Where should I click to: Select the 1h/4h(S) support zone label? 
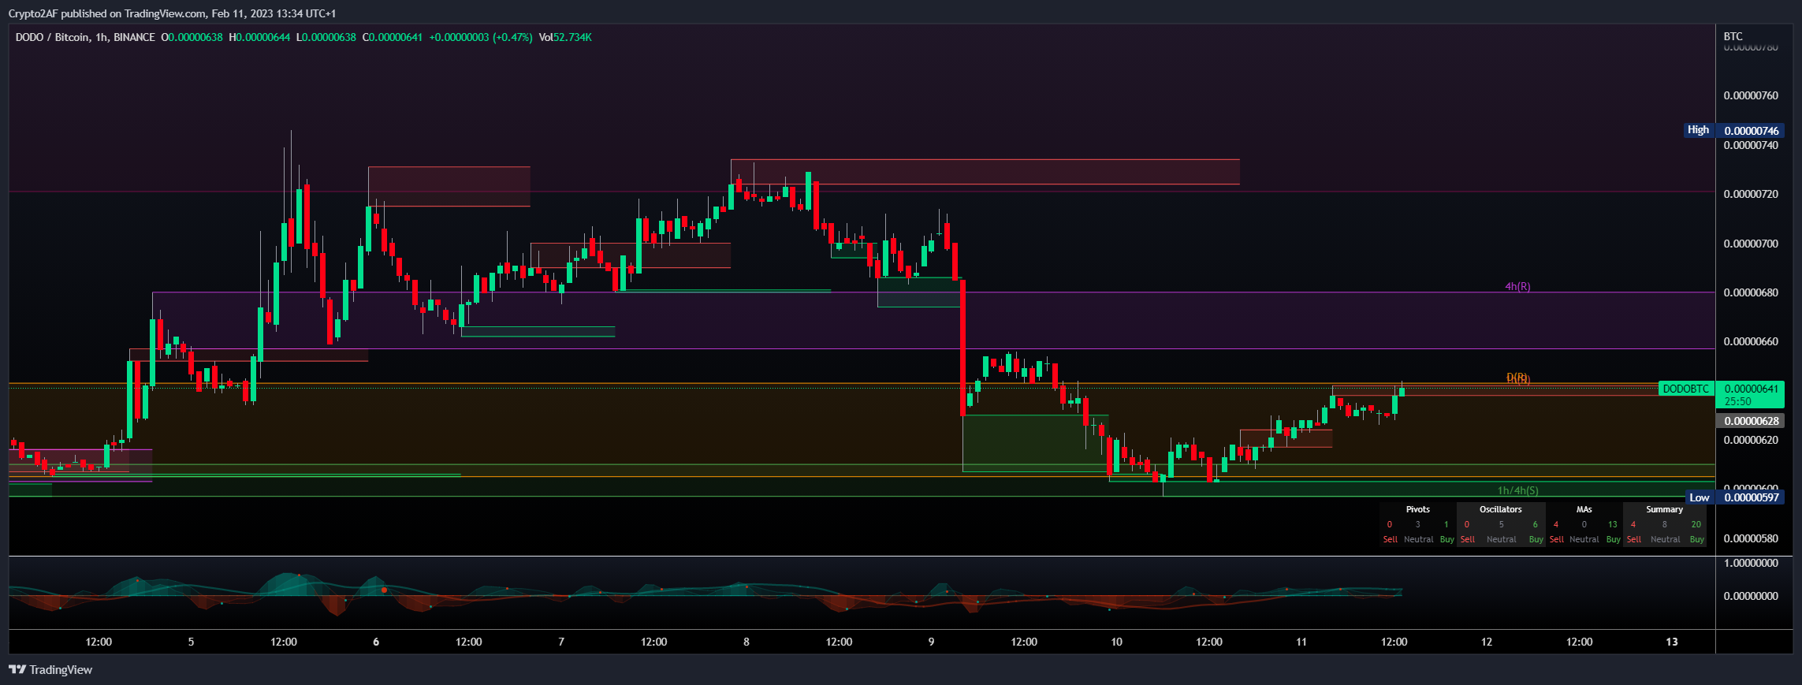pos(1517,490)
